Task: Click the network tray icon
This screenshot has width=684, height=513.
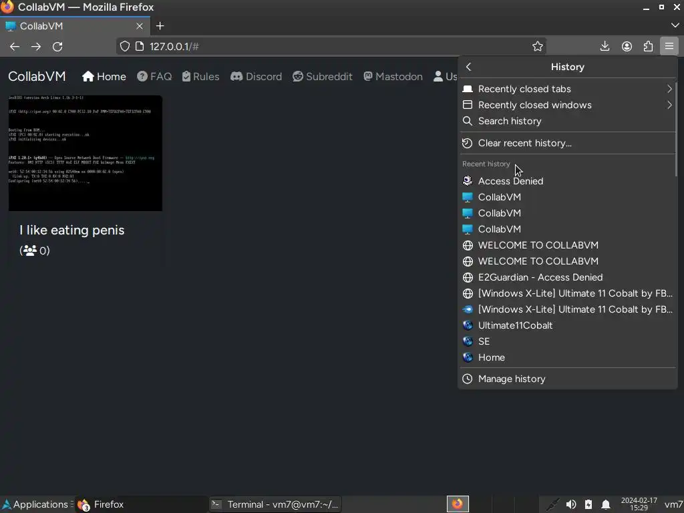Action: pyautogui.click(x=552, y=505)
